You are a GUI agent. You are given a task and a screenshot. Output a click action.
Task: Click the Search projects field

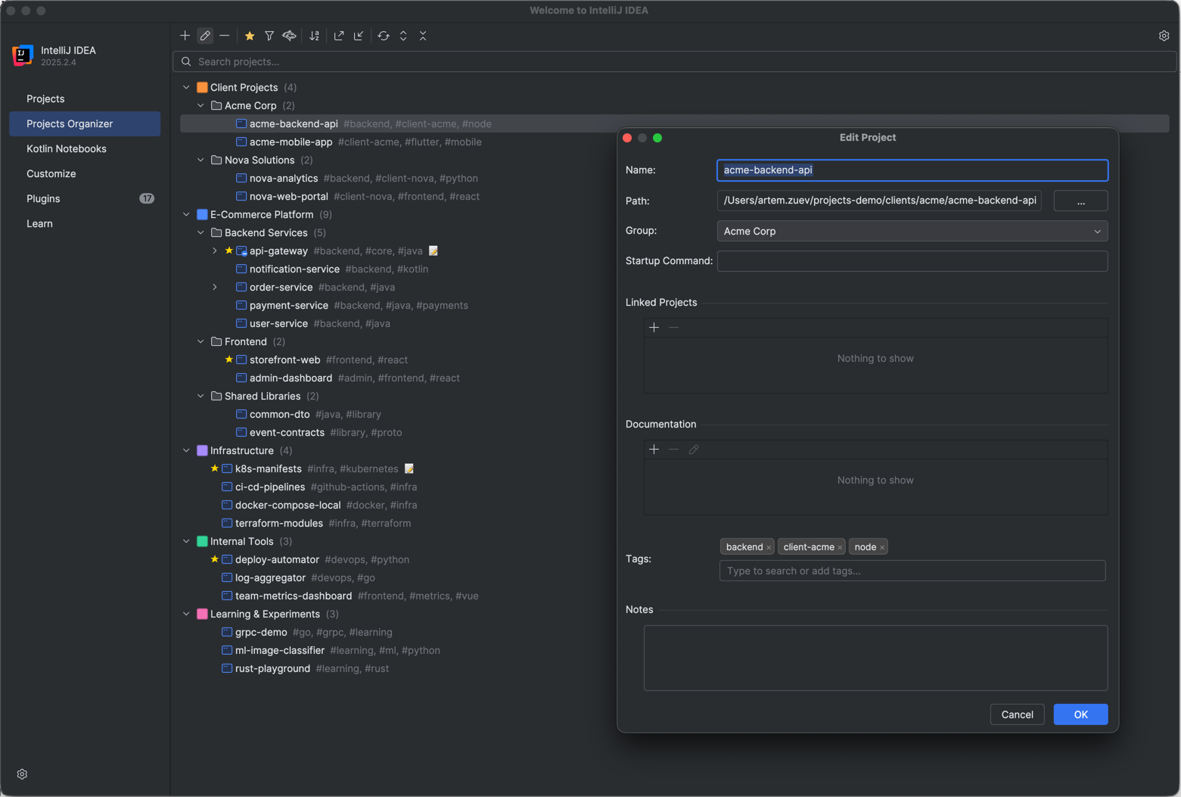[673, 61]
